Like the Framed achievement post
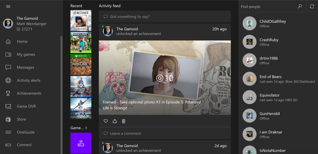 (x=106, y=121)
